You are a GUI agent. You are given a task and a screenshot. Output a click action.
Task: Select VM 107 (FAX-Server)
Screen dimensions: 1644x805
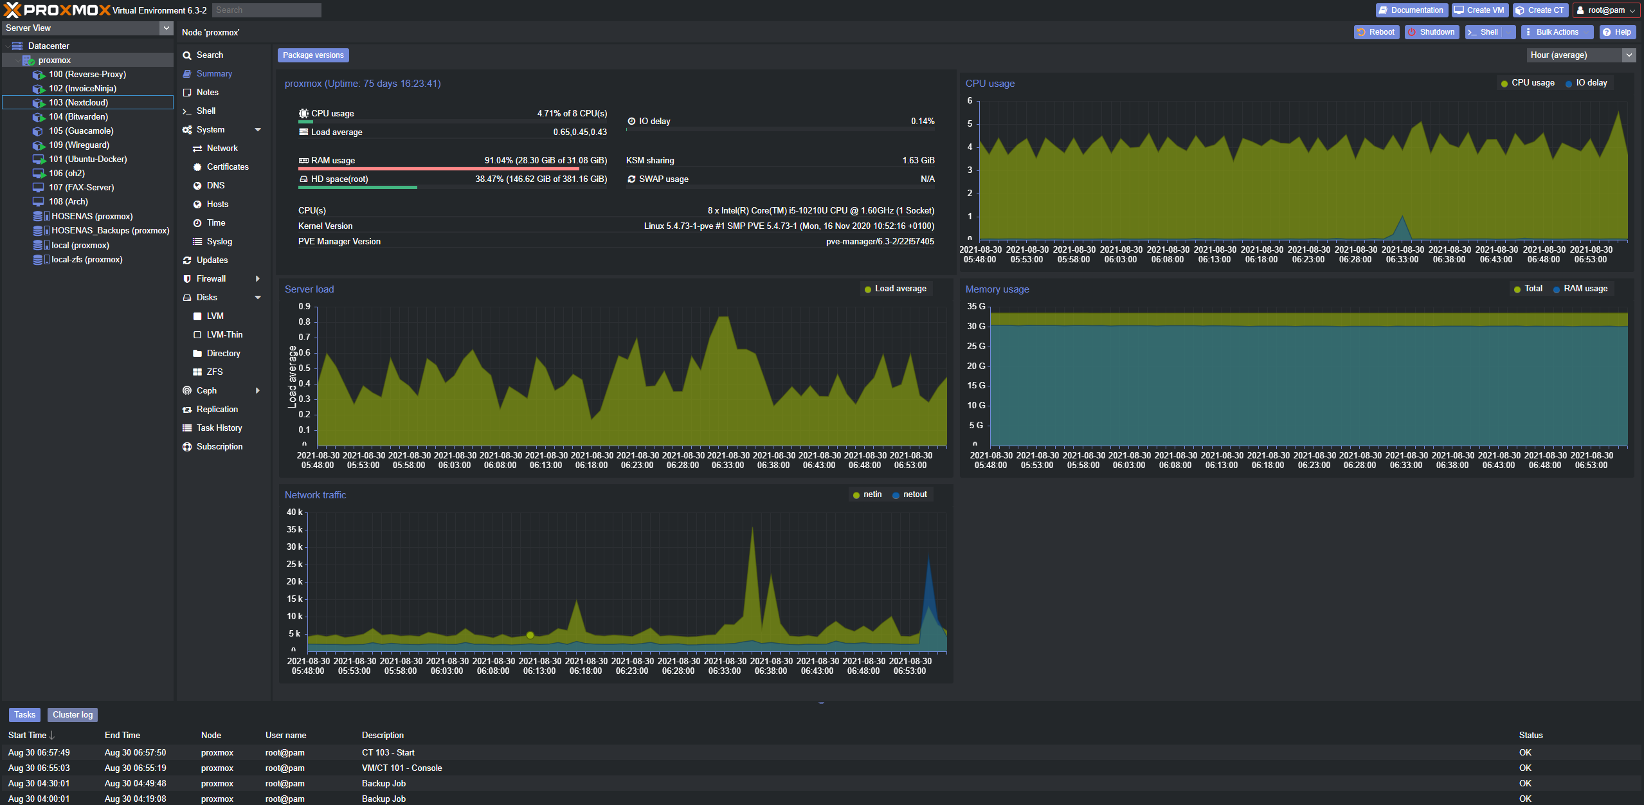click(81, 187)
